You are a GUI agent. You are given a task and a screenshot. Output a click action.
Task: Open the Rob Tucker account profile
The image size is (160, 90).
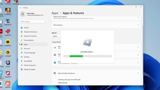pos(32,14)
